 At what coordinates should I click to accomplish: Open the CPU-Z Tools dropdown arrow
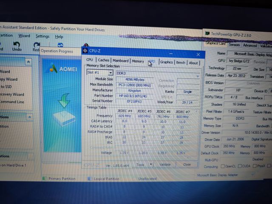(x=150, y=164)
